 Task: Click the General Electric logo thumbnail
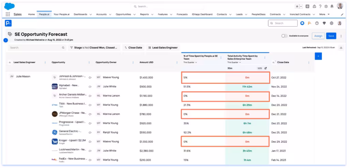click(55, 132)
